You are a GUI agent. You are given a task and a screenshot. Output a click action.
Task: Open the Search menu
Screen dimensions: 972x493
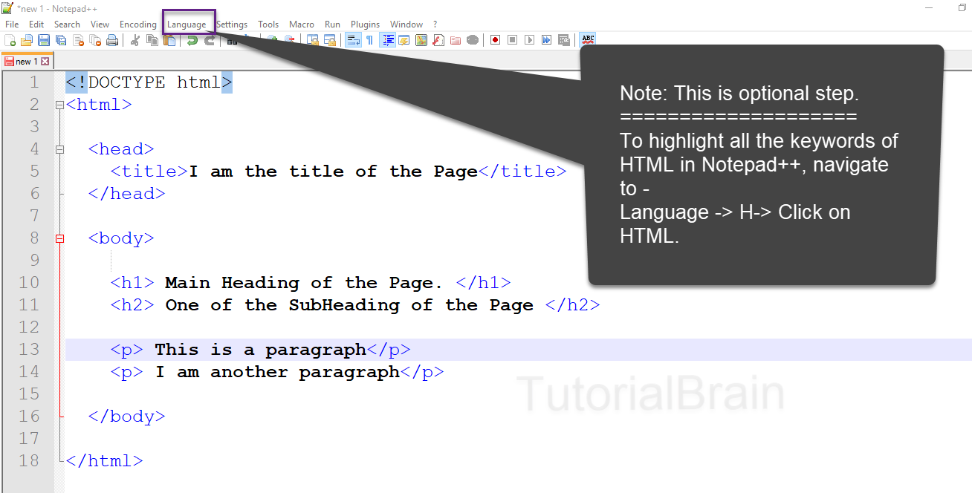[67, 25]
